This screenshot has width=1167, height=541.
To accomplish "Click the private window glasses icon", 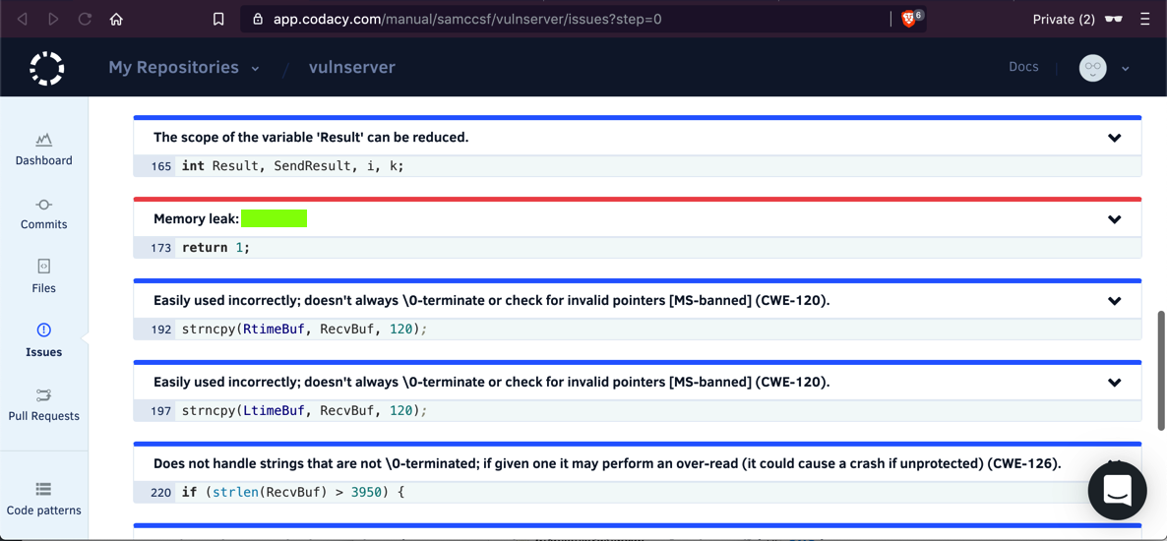I will tap(1114, 20).
